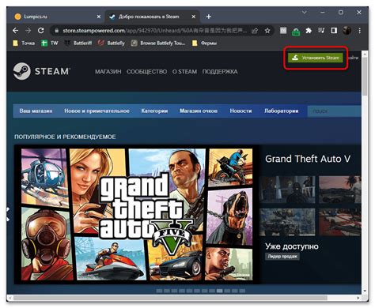This screenshot has height=308, width=375.
Task: Open the Лаборатория store tab
Action: coord(282,111)
